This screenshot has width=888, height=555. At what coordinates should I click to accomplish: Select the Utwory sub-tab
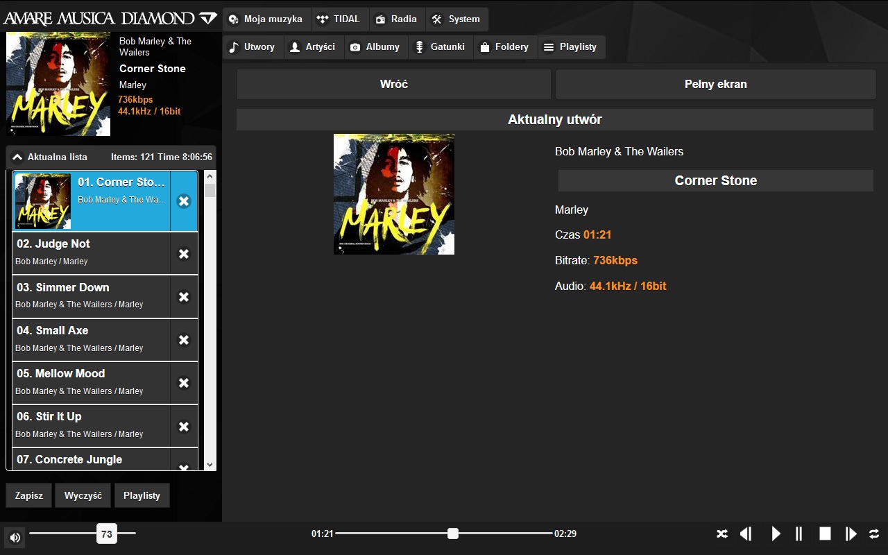253,47
